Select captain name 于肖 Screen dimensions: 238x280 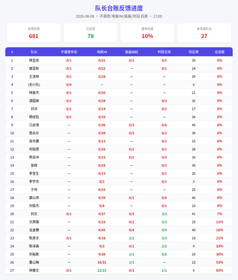(x=34, y=190)
